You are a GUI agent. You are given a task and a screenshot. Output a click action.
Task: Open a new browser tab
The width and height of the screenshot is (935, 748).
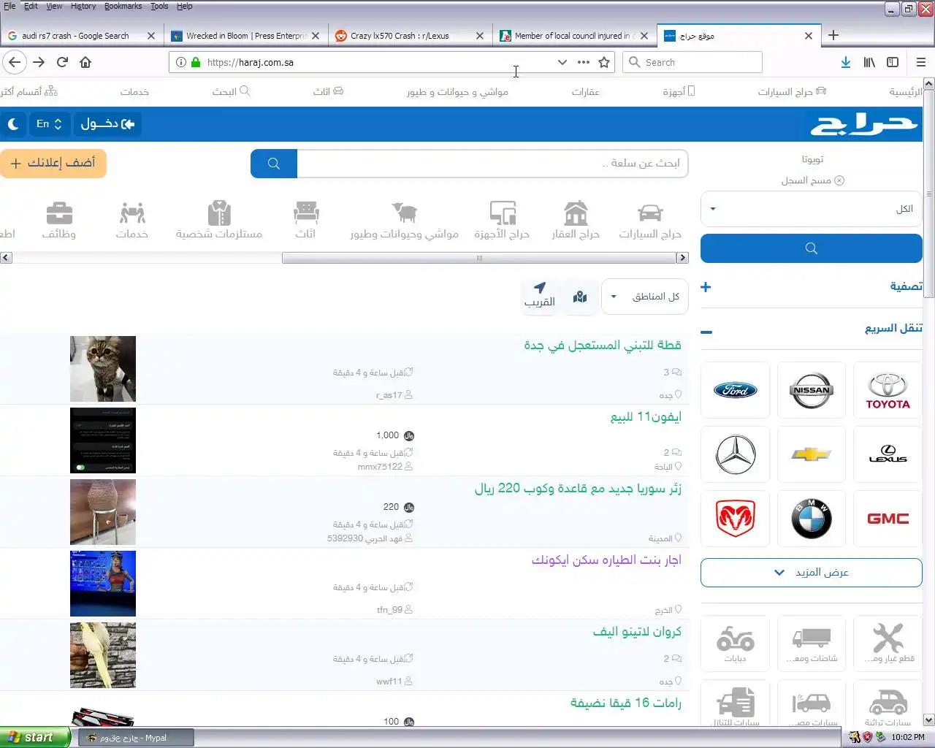tap(833, 35)
